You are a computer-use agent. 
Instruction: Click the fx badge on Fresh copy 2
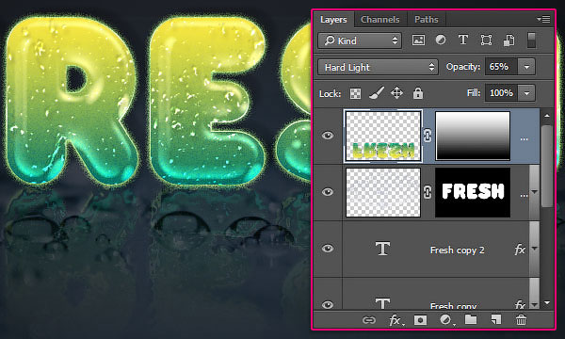tap(520, 250)
